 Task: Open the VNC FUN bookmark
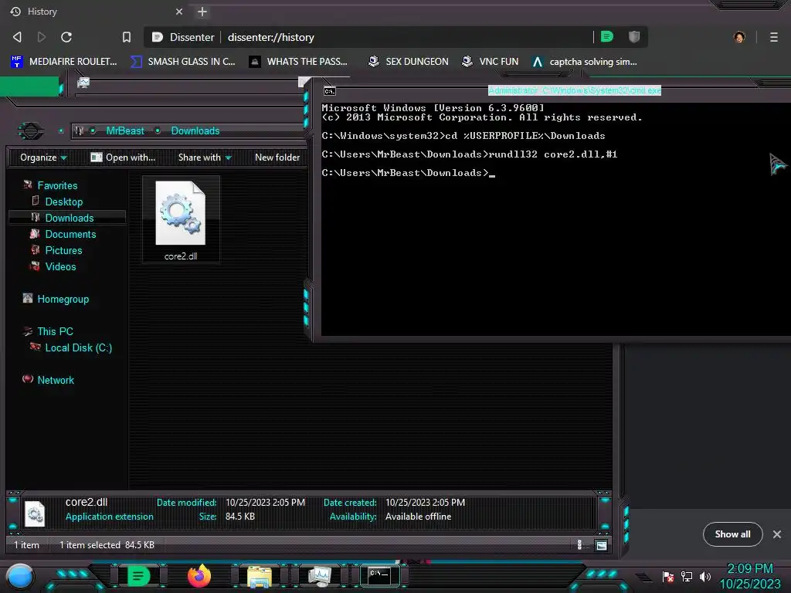(490, 62)
